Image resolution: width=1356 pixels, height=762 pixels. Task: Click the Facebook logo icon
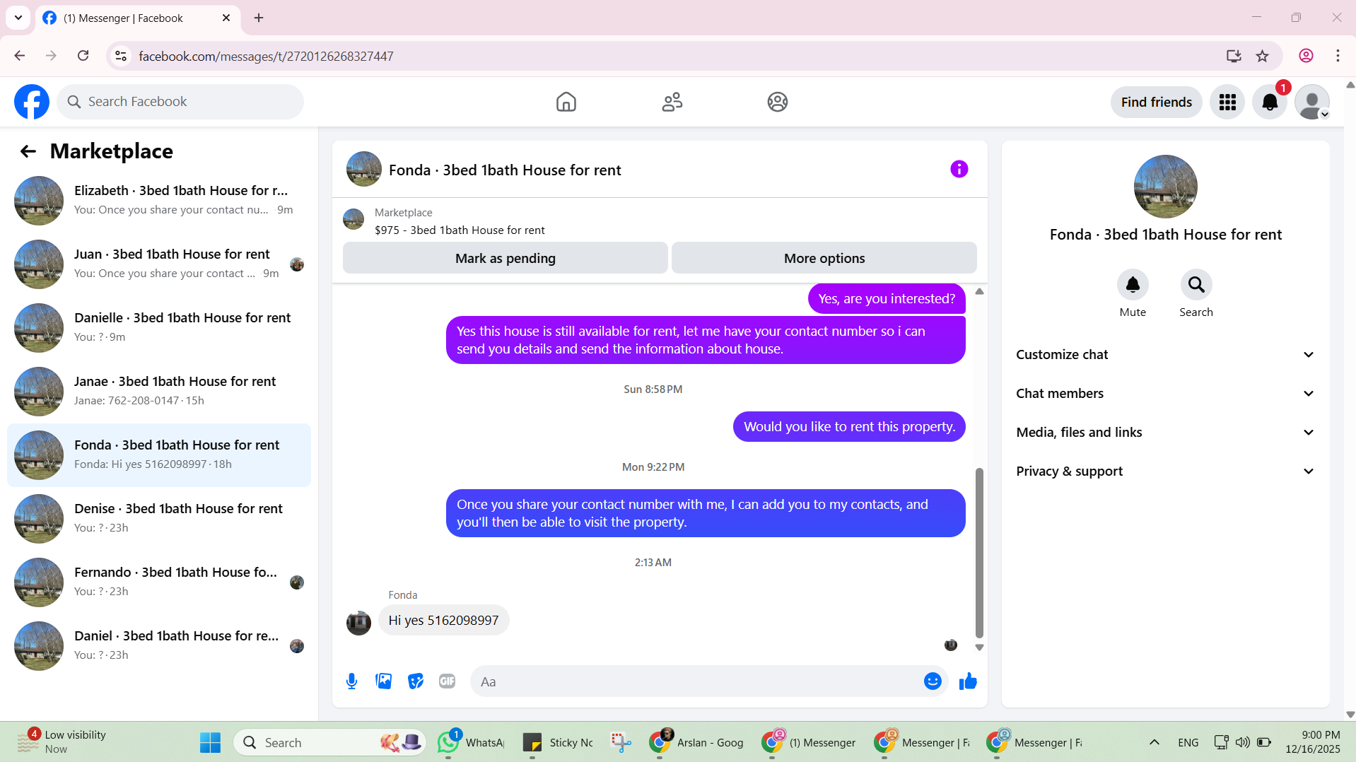click(x=32, y=102)
